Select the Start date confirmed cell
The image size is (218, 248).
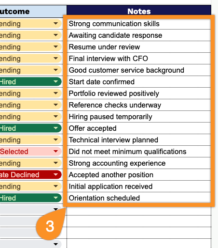(139, 82)
